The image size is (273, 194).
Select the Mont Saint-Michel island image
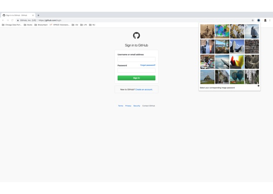click(x=207, y=77)
